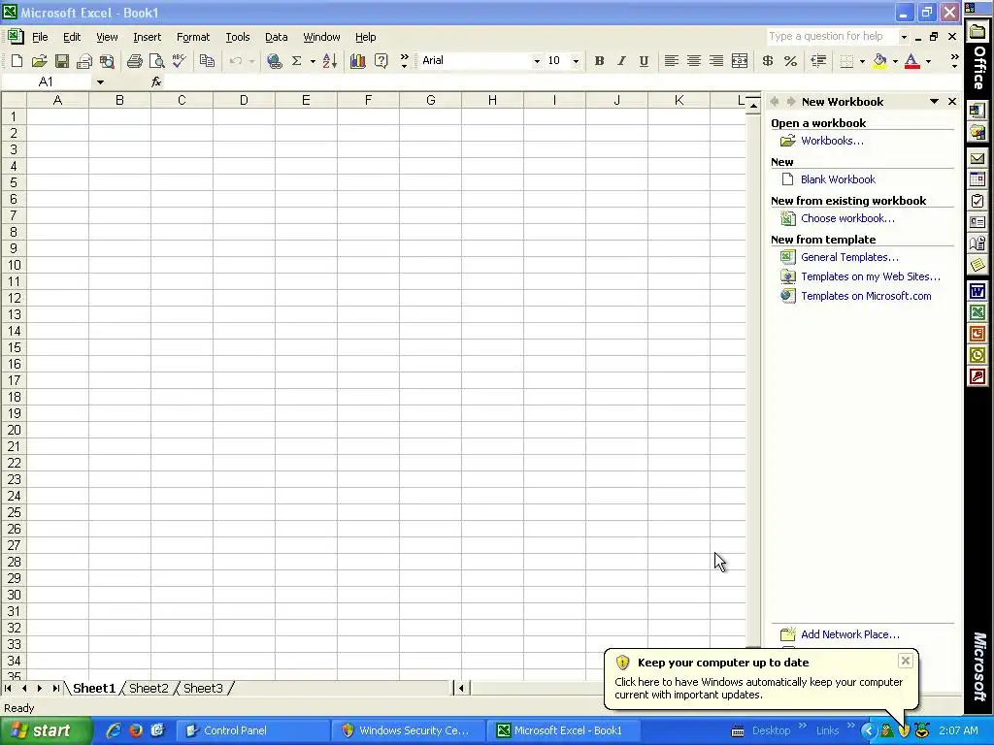Launch the Chart Wizard icon
The height and width of the screenshot is (745, 994).
pyautogui.click(x=357, y=61)
